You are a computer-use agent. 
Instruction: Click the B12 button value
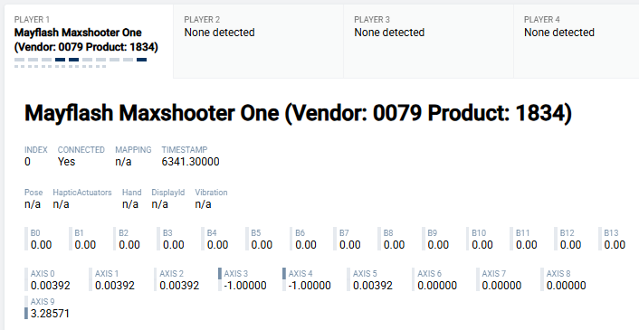(x=570, y=245)
